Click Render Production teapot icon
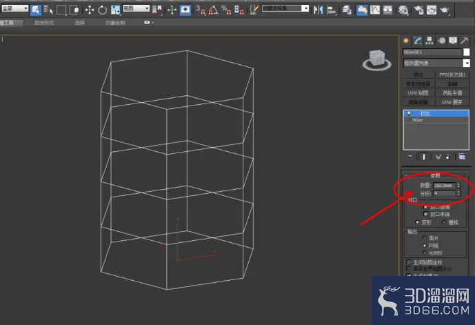The height and width of the screenshot is (325, 475). click(x=445, y=10)
